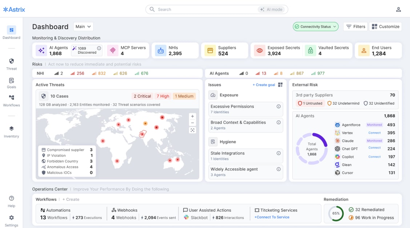Open the Inventory layers icon in sidebar
This screenshot has width=410, height=228.
(x=12, y=129)
